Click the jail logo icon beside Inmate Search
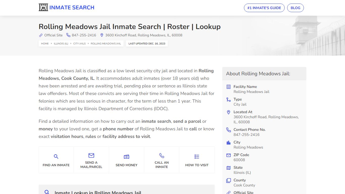345x194 pixels. coord(43,8)
